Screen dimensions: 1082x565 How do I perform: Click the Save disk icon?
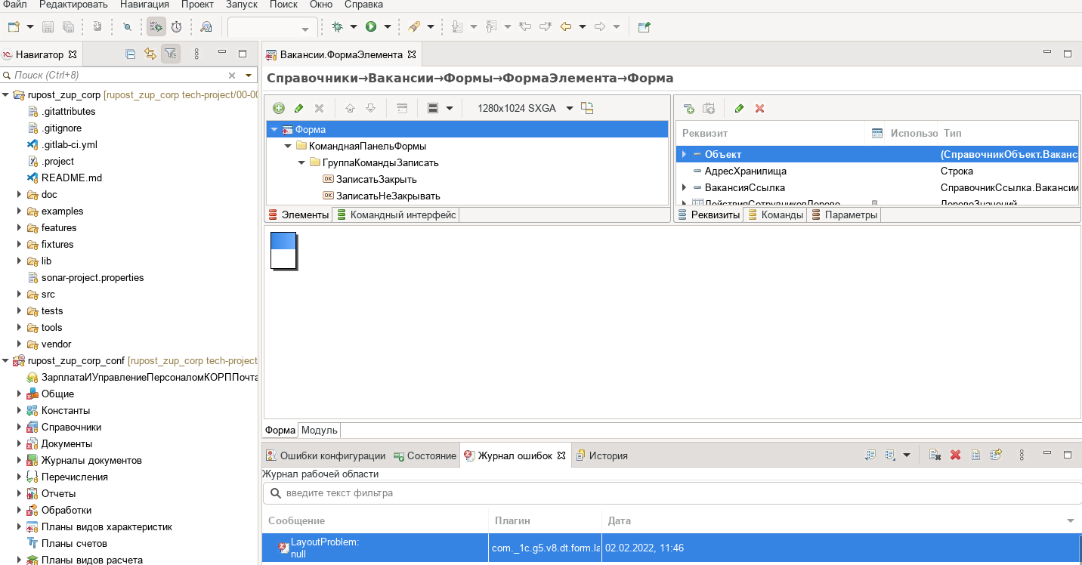(x=48, y=26)
